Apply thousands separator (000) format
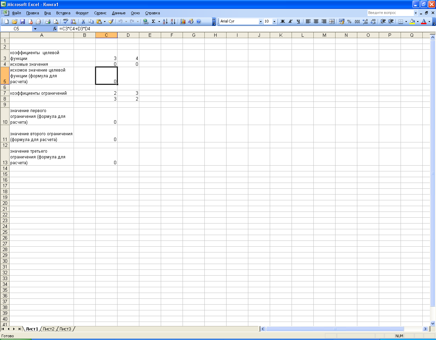 coord(357,21)
